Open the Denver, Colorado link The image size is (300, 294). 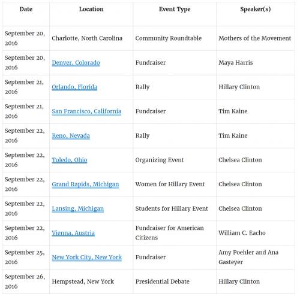click(76, 63)
